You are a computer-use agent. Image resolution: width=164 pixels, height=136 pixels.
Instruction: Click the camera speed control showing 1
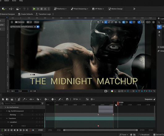coord(148,22)
